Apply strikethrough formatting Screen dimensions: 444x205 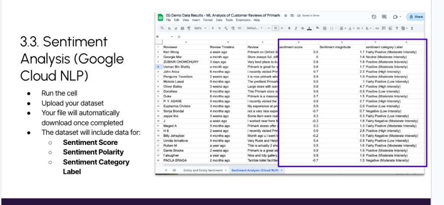(302, 28)
